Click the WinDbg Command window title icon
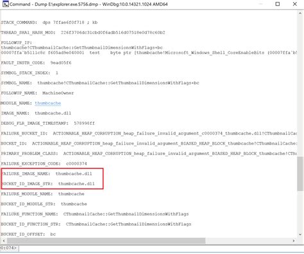Screen dimensions: 304x254 [x=5, y=4]
